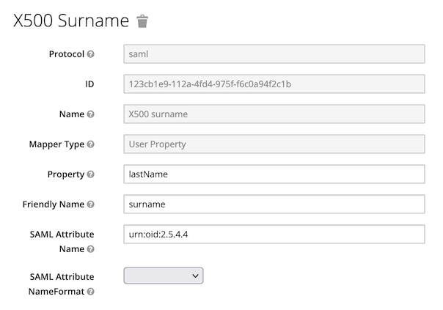Click the Mapper Type field showing User Property
The height and width of the screenshot is (310, 443).
pyautogui.click(x=274, y=144)
